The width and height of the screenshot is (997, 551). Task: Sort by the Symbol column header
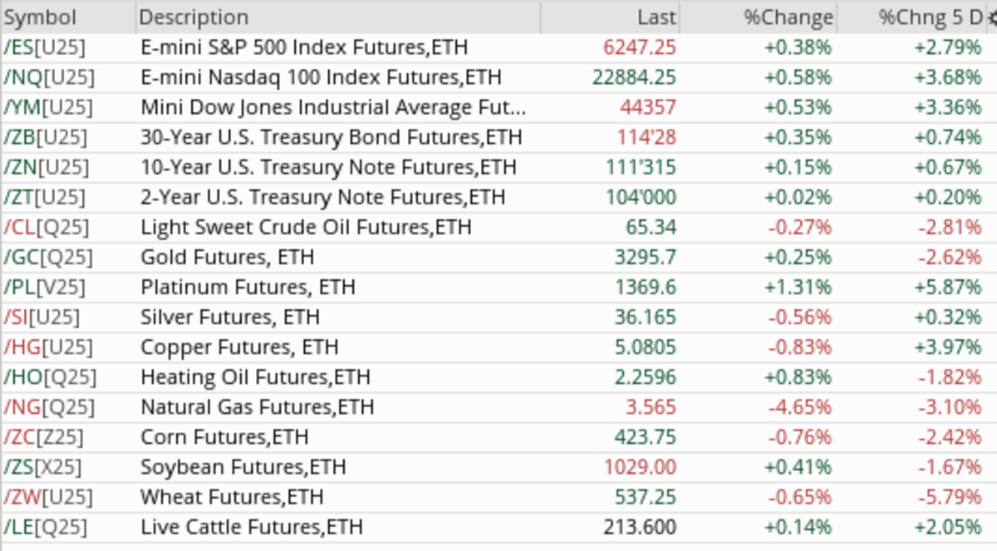coord(40,17)
